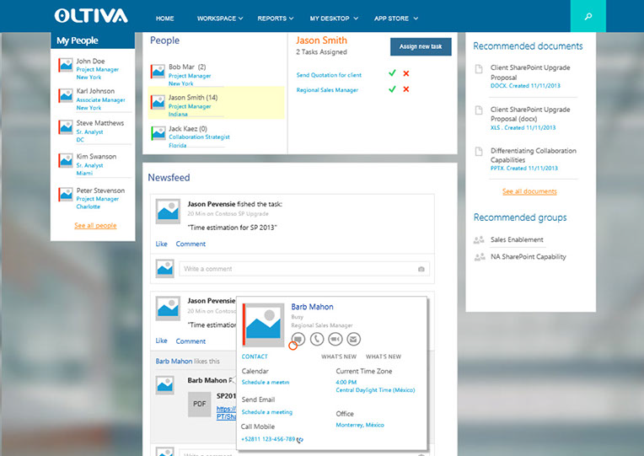Attach photo using comment box camera icon
This screenshot has width=644, height=456.
421,269
